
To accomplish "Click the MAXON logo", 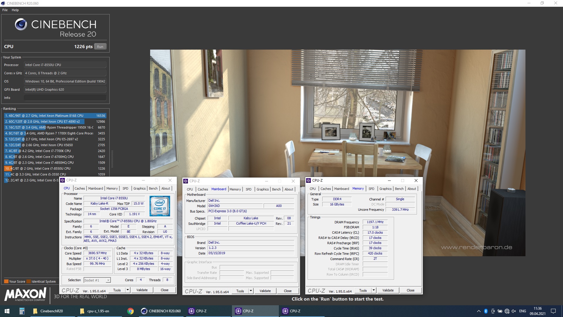I will 25,294.
